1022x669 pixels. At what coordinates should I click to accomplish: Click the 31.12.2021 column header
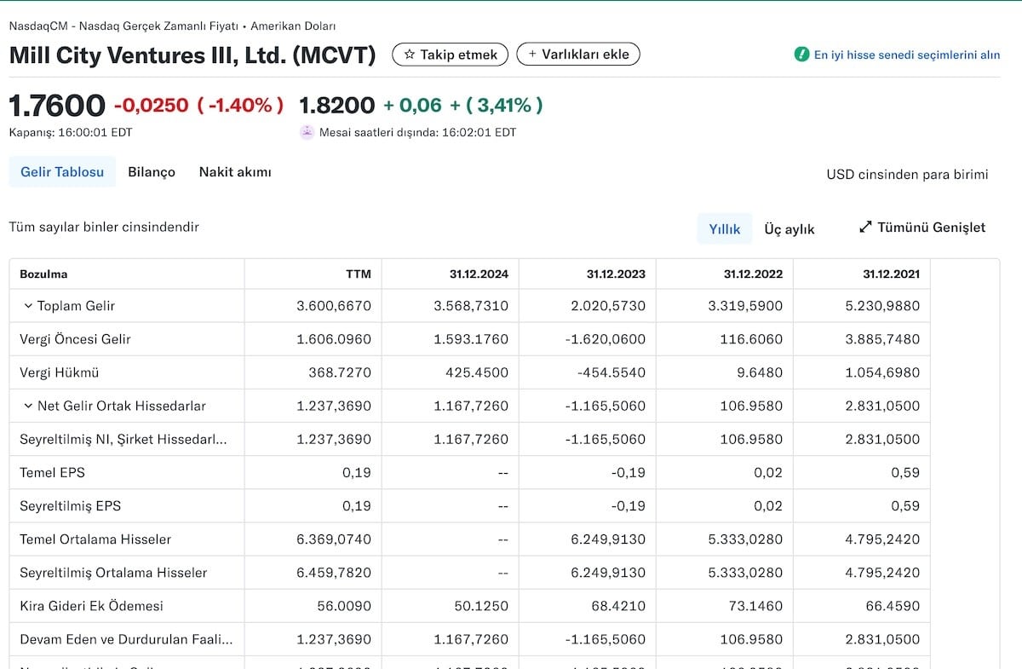pyautogui.click(x=891, y=274)
